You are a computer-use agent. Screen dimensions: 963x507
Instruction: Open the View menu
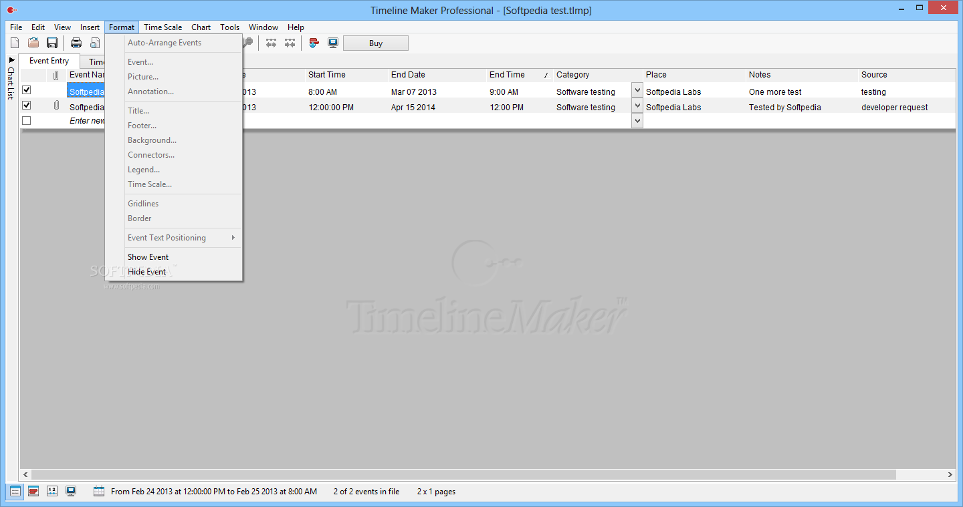click(x=63, y=27)
